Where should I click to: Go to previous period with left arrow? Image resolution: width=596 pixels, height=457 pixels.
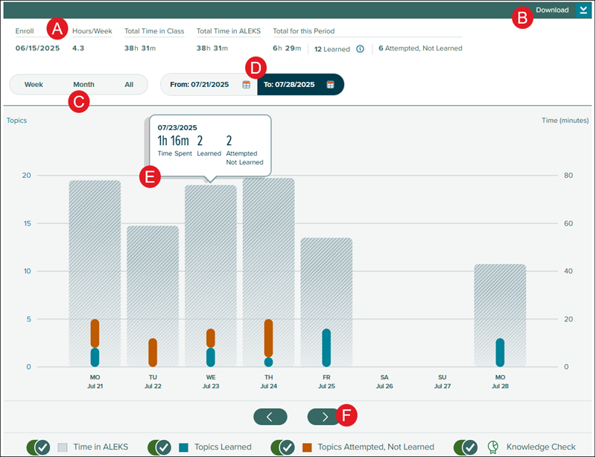(x=270, y=417)
